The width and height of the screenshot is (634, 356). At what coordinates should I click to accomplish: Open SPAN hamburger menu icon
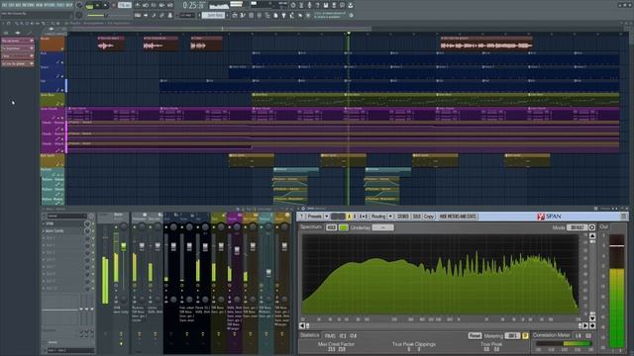[x=624, y=217]
